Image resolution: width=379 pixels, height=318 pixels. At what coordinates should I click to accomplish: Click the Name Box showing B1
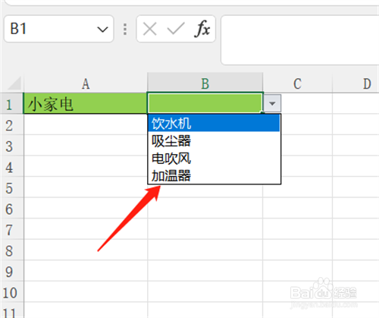[x=58, y=29]
